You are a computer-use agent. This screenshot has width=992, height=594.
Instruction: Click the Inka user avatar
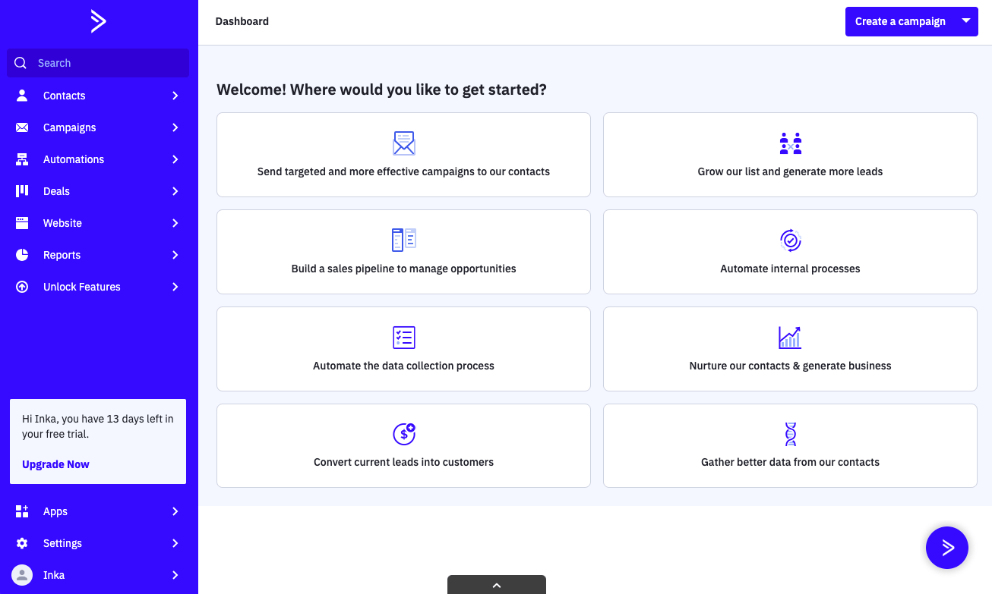[x=22, y=575]
